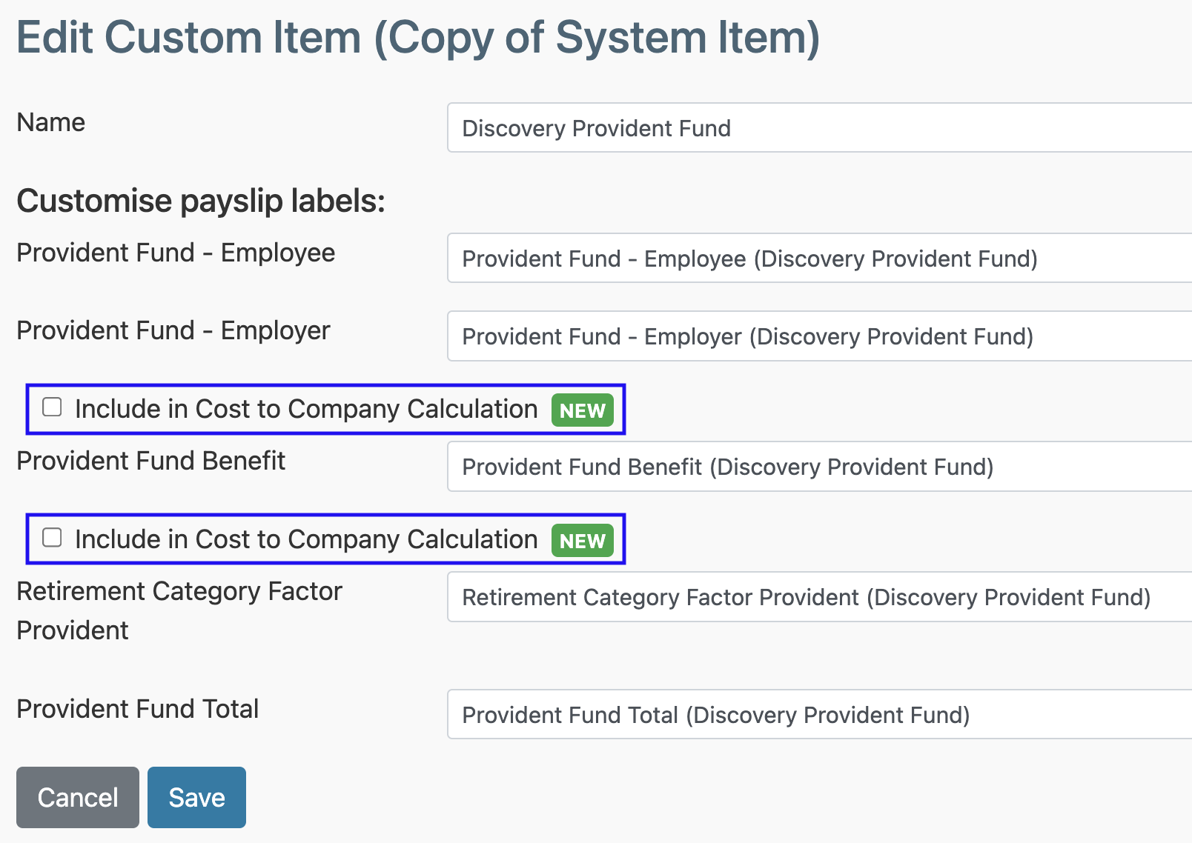Screen dimensions: 1192x843
Task: Edit the Provident Fund Total label field
Action: coord(741,714)
